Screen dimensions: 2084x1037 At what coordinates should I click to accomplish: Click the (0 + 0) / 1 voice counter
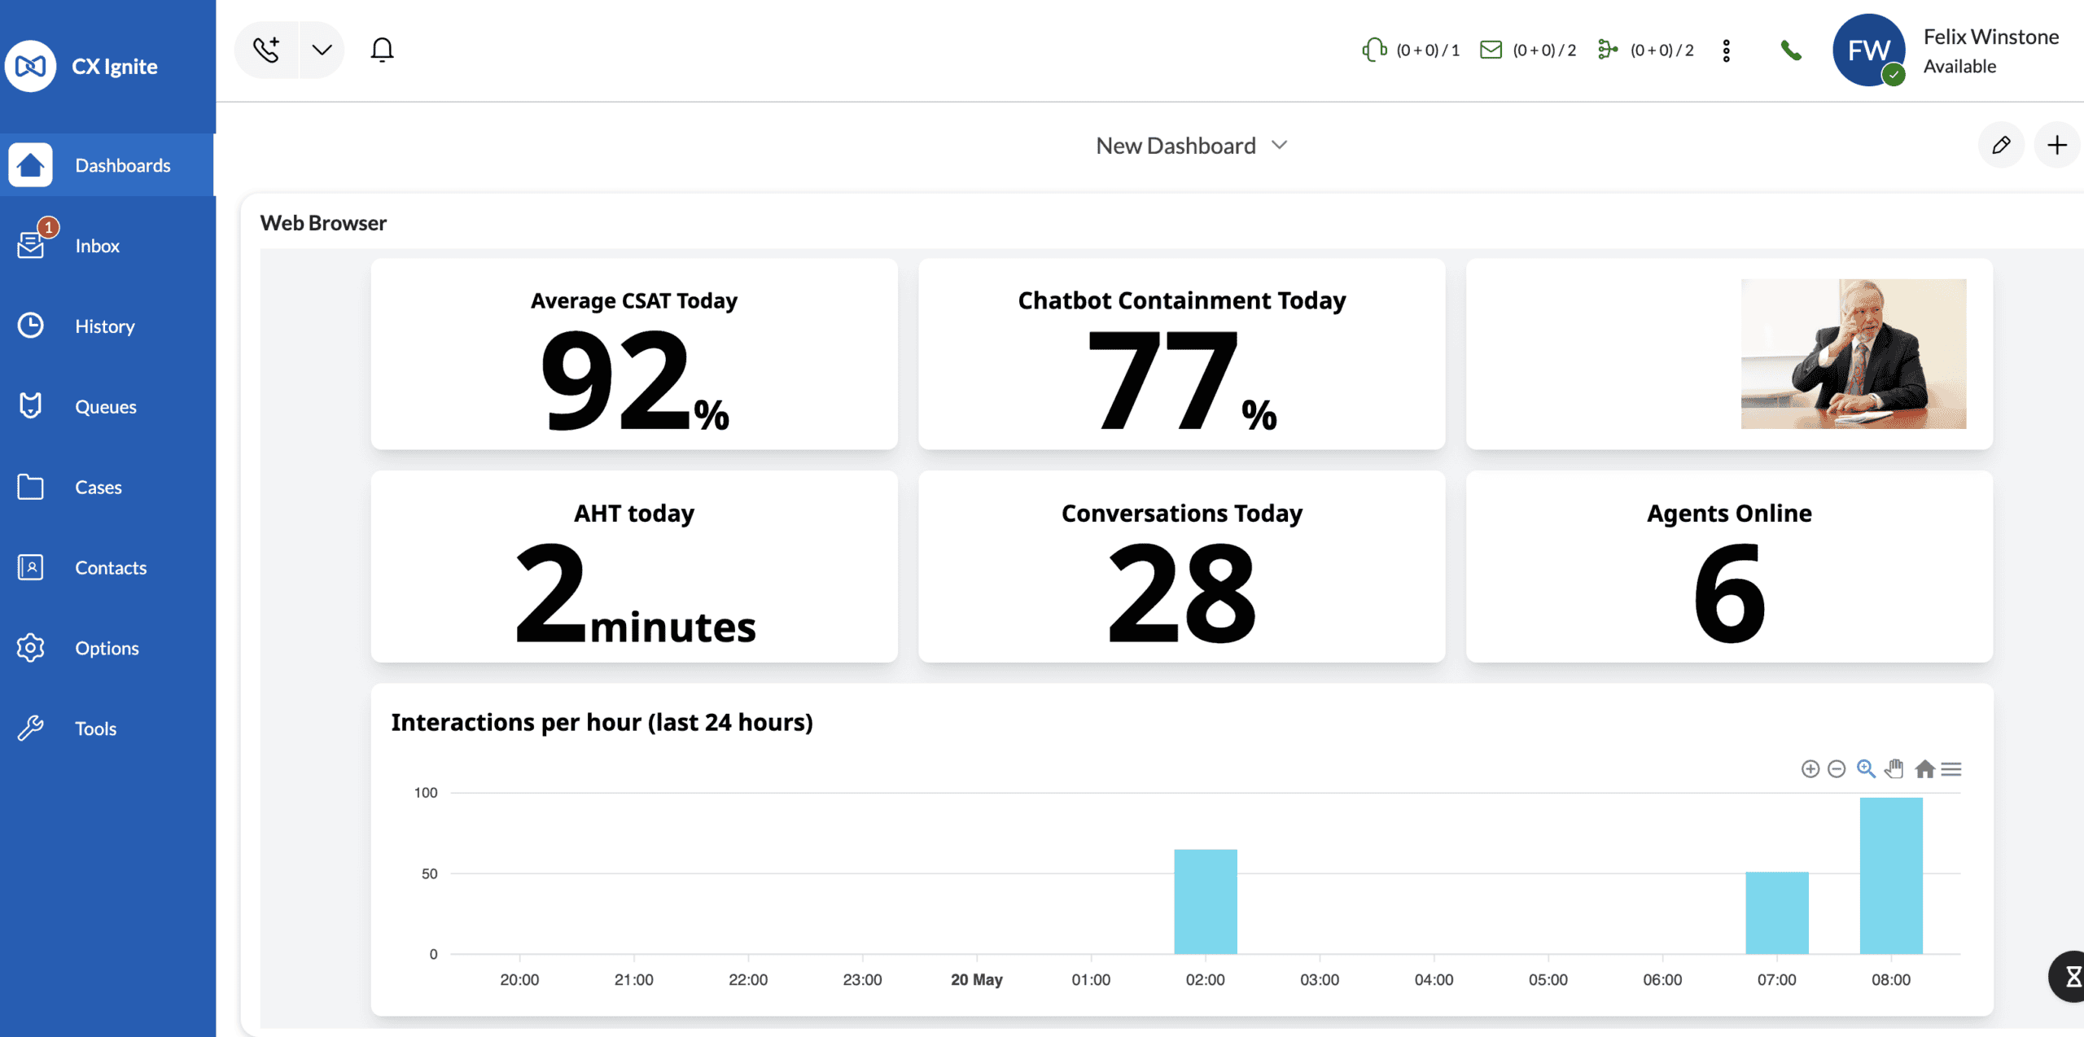click(x=1428, y=50)
